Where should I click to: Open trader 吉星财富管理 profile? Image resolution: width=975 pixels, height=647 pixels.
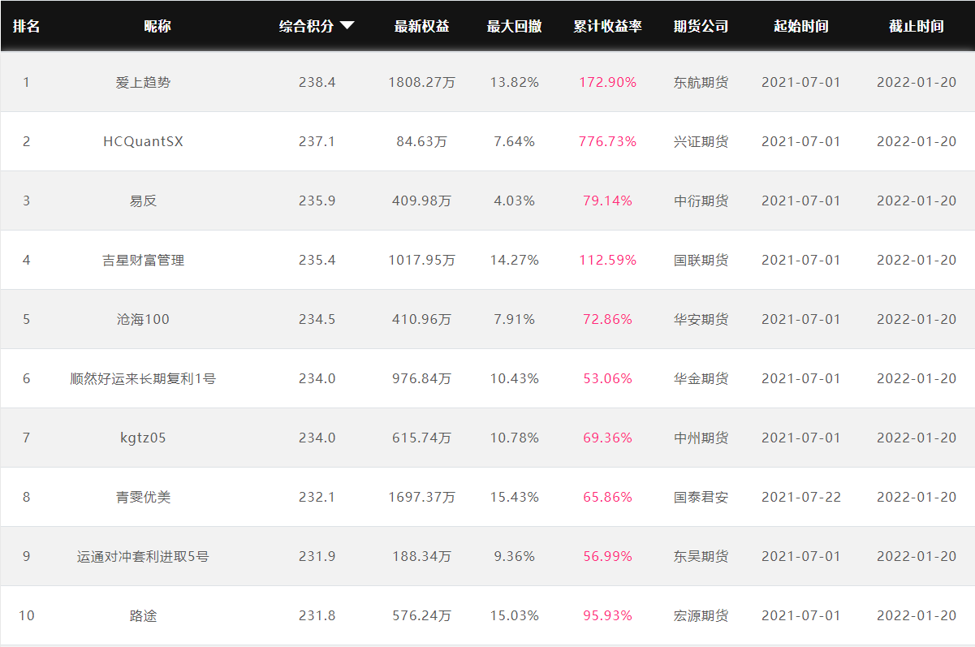(x=143, y=260)
